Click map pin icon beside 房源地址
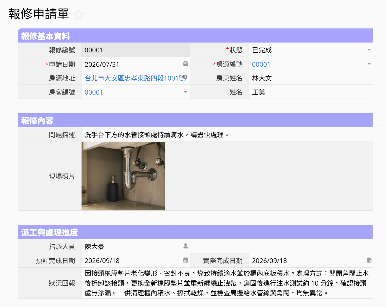The height and width of the screenshot is (307, 386). [x=185, y=78]
